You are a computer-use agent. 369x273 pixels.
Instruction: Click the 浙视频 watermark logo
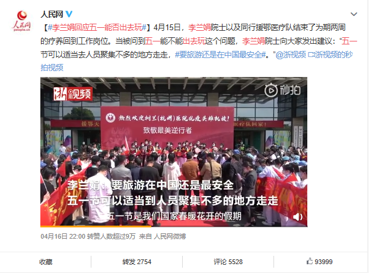coord(72,94)
